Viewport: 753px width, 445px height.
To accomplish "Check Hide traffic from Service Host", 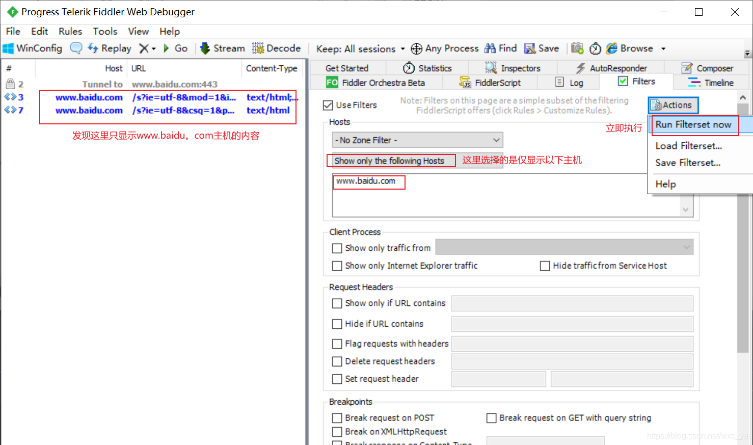I will click(545, 266).
